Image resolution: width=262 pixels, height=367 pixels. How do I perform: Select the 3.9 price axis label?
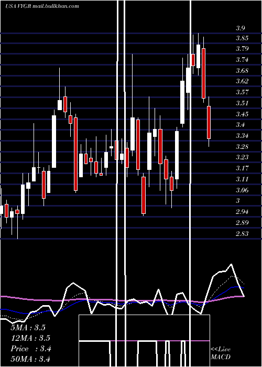[x=240, y=28]
